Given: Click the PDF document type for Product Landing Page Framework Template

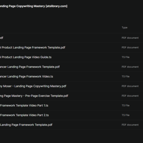Looking at the screenshot, I should tap(130, 48).
